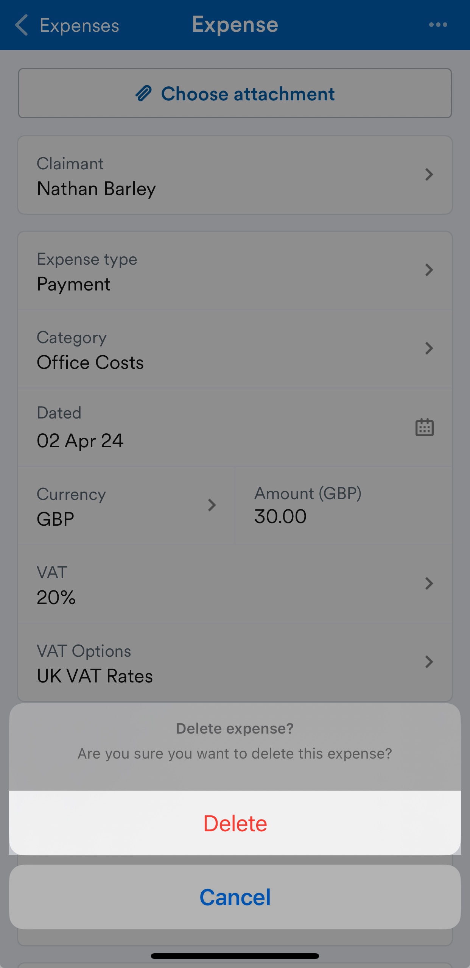The width and height of the screenshot is (470, 968).
Task: Confirm with the red Delete button
Action: [x=235, y=823]
